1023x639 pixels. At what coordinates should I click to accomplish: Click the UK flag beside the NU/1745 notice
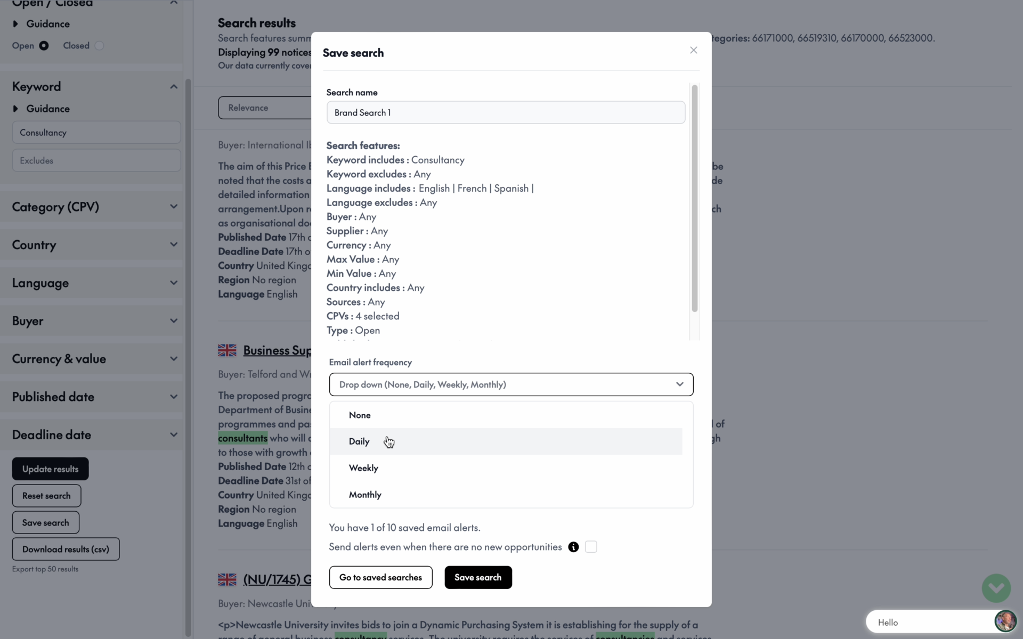point(226,579)
